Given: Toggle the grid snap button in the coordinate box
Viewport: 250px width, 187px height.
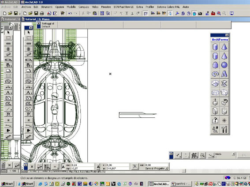Looking at the screenshot, I should tap(47, 167).
